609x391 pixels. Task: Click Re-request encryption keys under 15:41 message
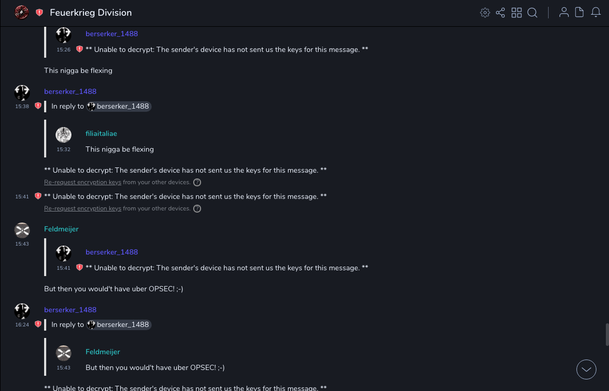point(82,209)
